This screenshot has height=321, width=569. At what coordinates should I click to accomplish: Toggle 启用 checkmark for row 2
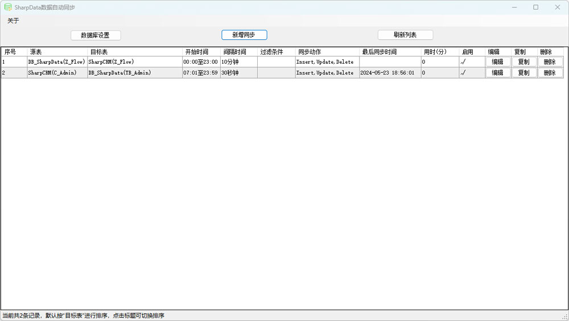463,73
